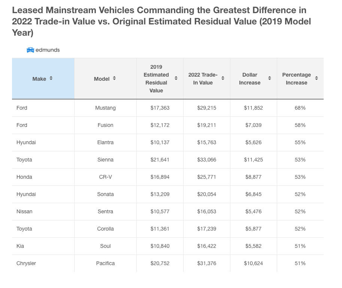Select the Toyota Sienna $33,066 trade-in value
Viewport: 342px width, 288px height.
206,160
